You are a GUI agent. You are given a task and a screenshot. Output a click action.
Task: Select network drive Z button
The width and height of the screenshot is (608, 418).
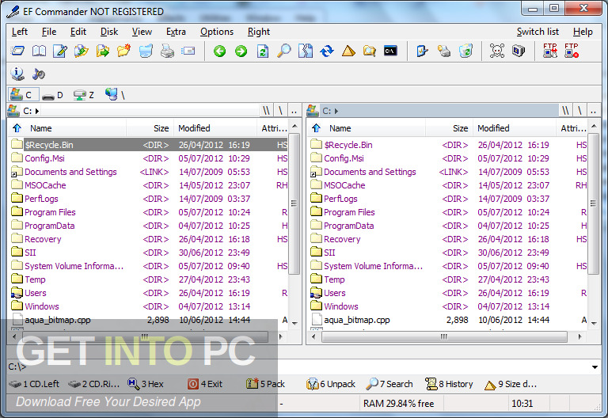pos(84,95)
